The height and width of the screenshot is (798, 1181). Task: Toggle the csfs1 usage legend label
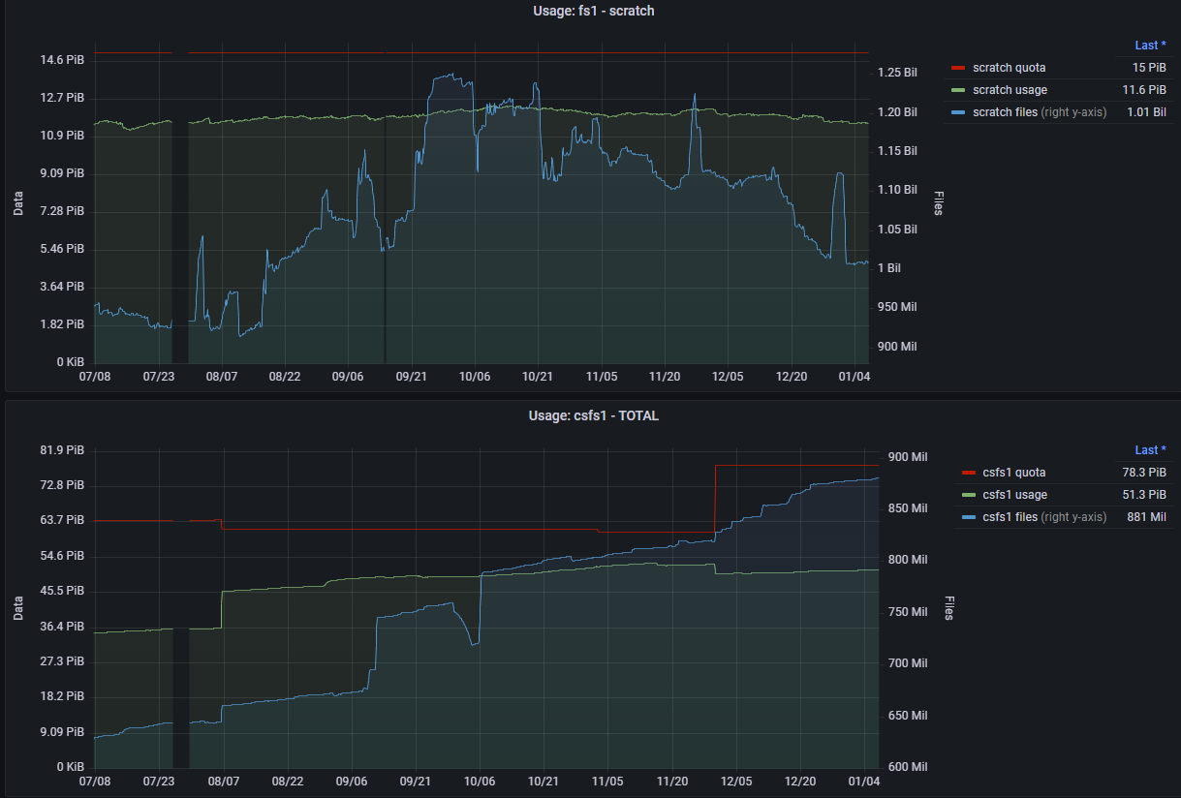click(x=1014, y=495)
